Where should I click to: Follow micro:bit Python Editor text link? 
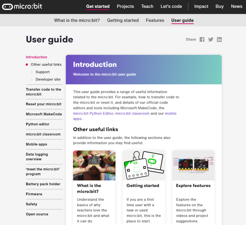tap(93, 113)
